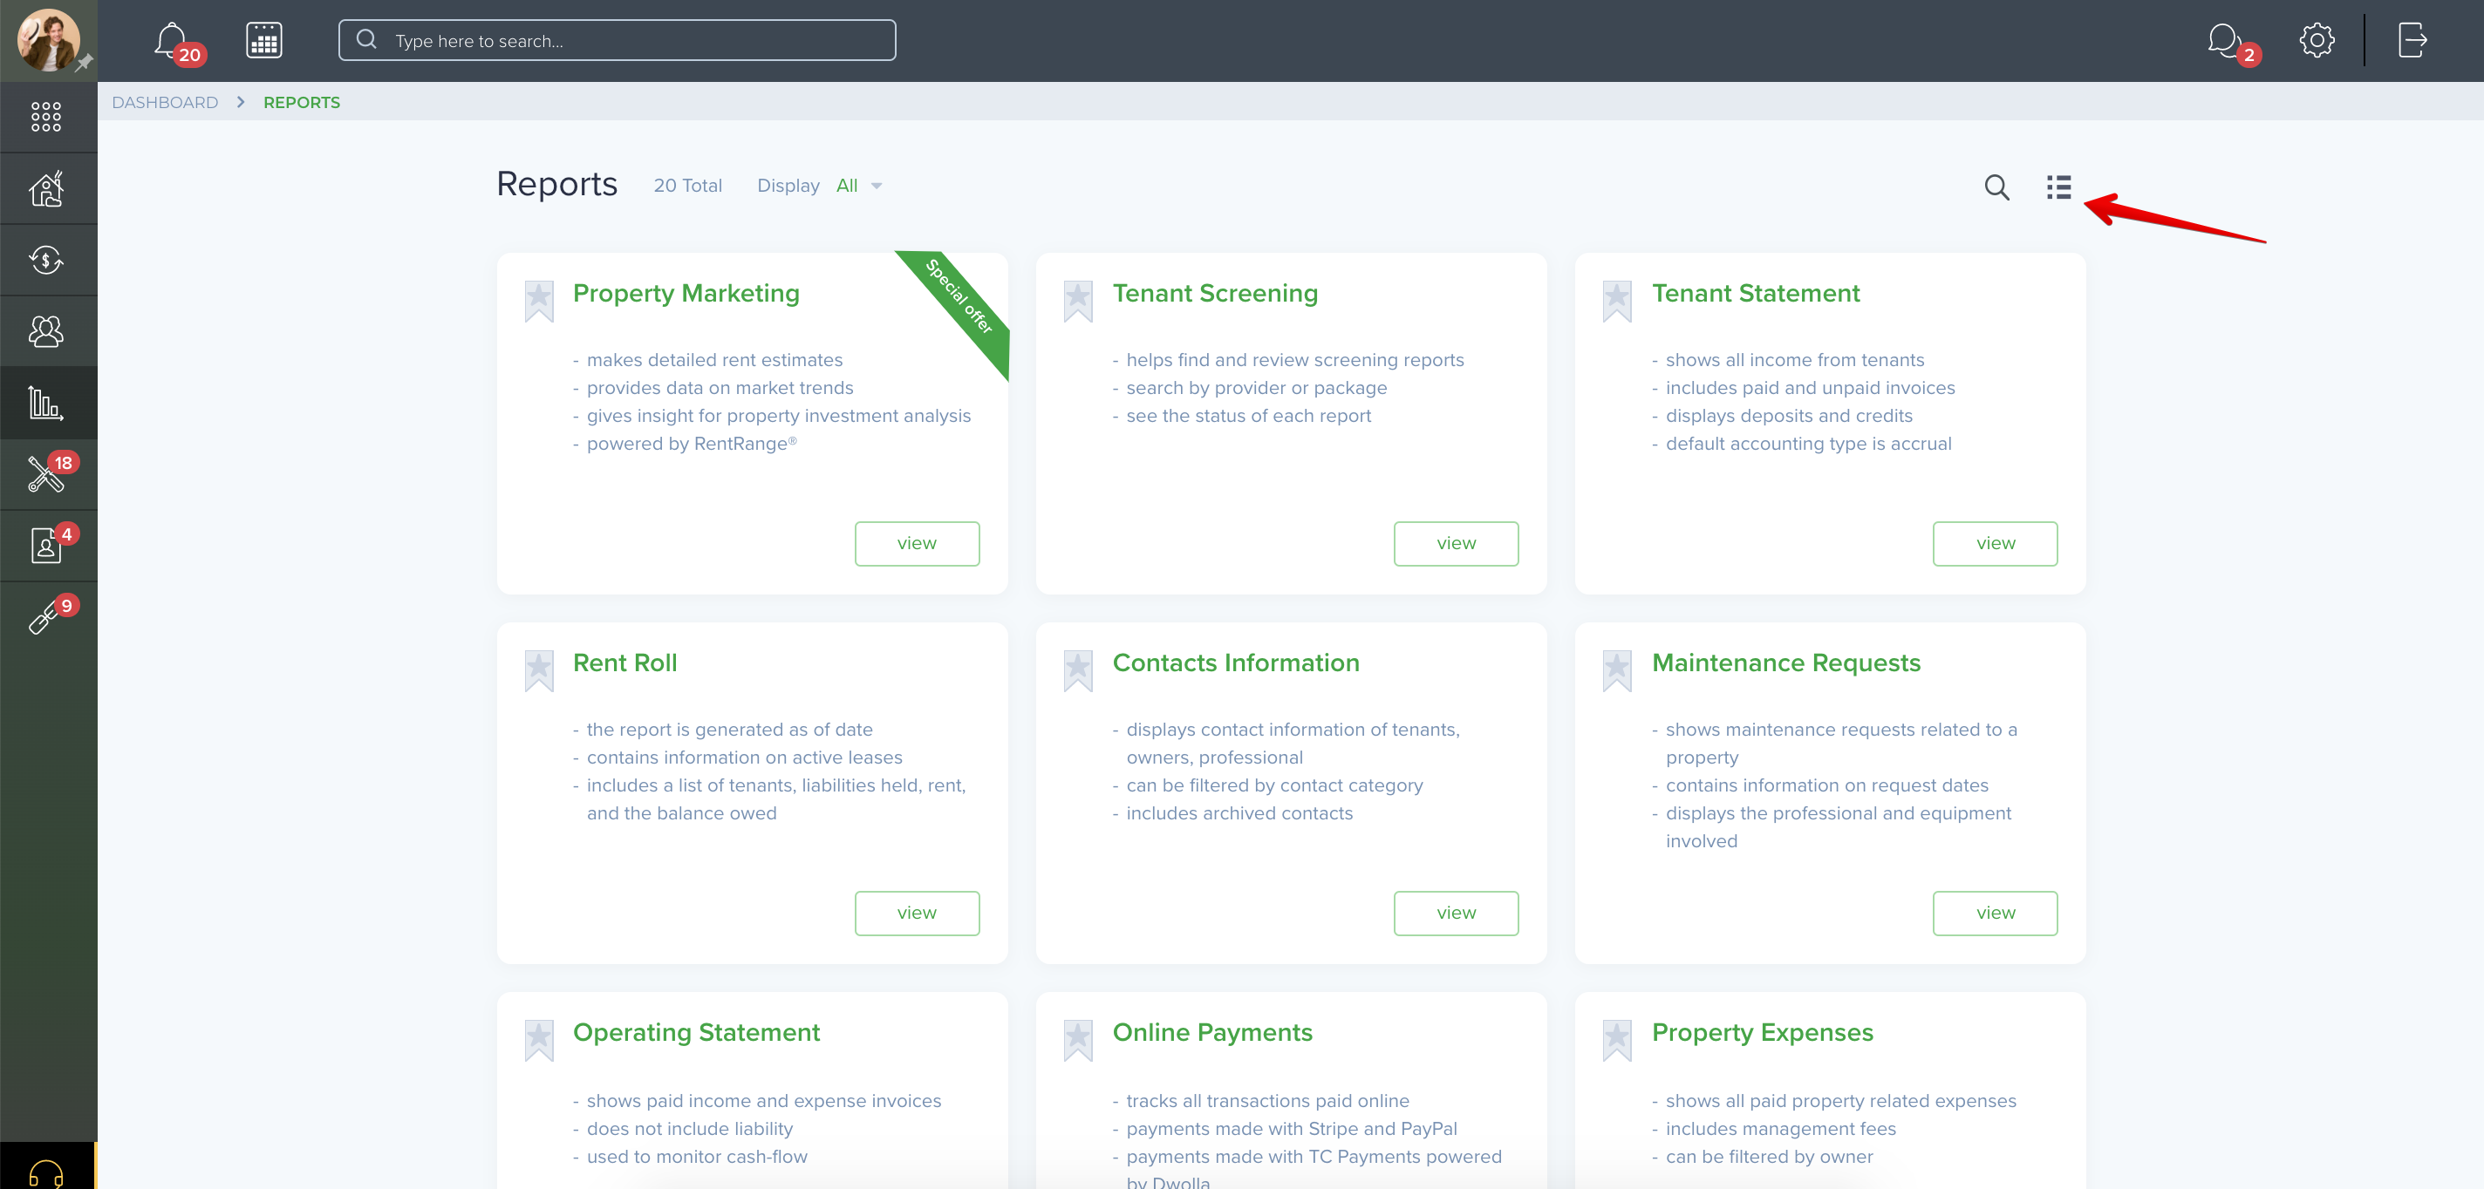The width and height of the screenshot is (2484, 1189).
Task: Click 'powered by RentRange' text
Action: click(x=692, y=443)
